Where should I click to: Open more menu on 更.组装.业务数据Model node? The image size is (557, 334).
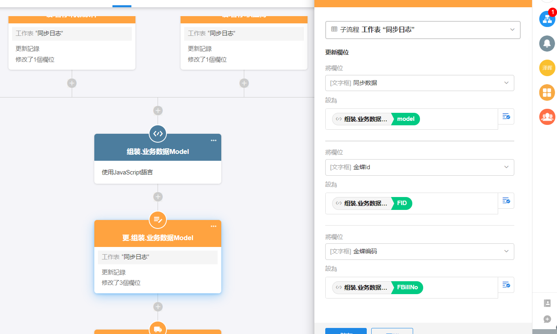click(213, 226)
